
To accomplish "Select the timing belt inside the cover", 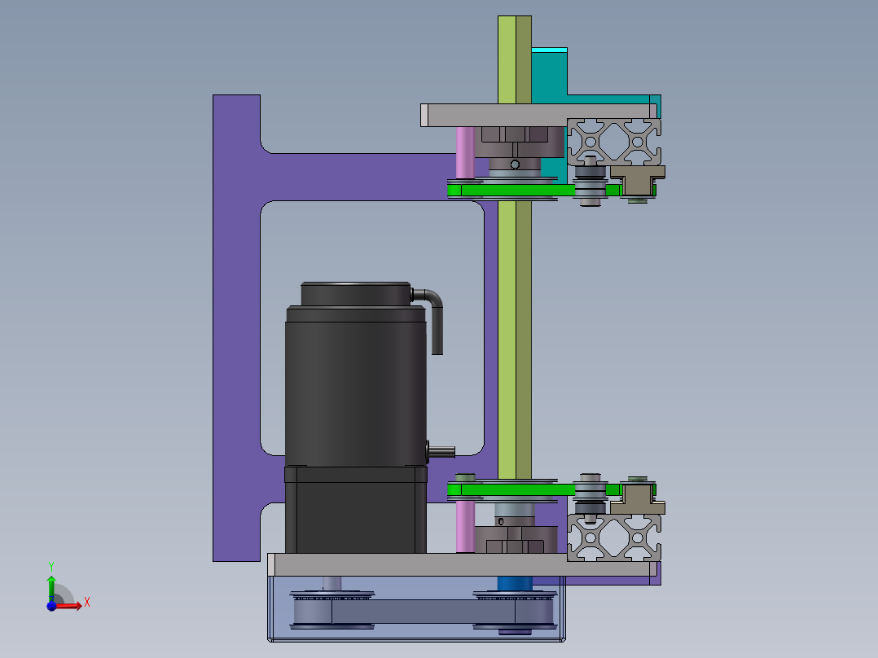I will [424, 611].
